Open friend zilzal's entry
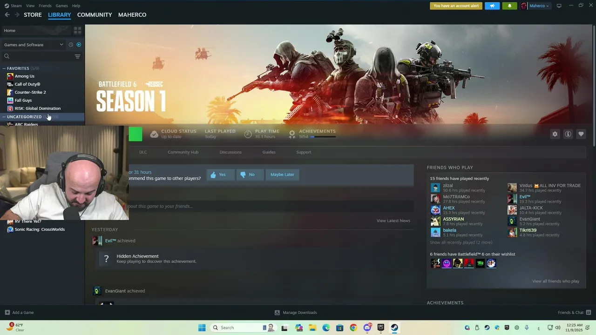This screenshot has width=596, height=335. point(459,188)
